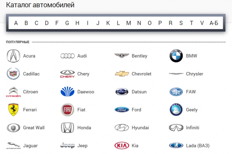Click the Infiniti logo icon
This screenshot has width=232, height=154.
click(x=176, y=127)
